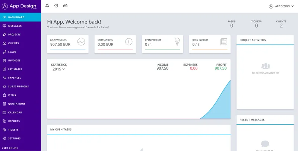Screen dimensions: 298x151
Task: Click the App Design logo
Action: click(19, 6)
